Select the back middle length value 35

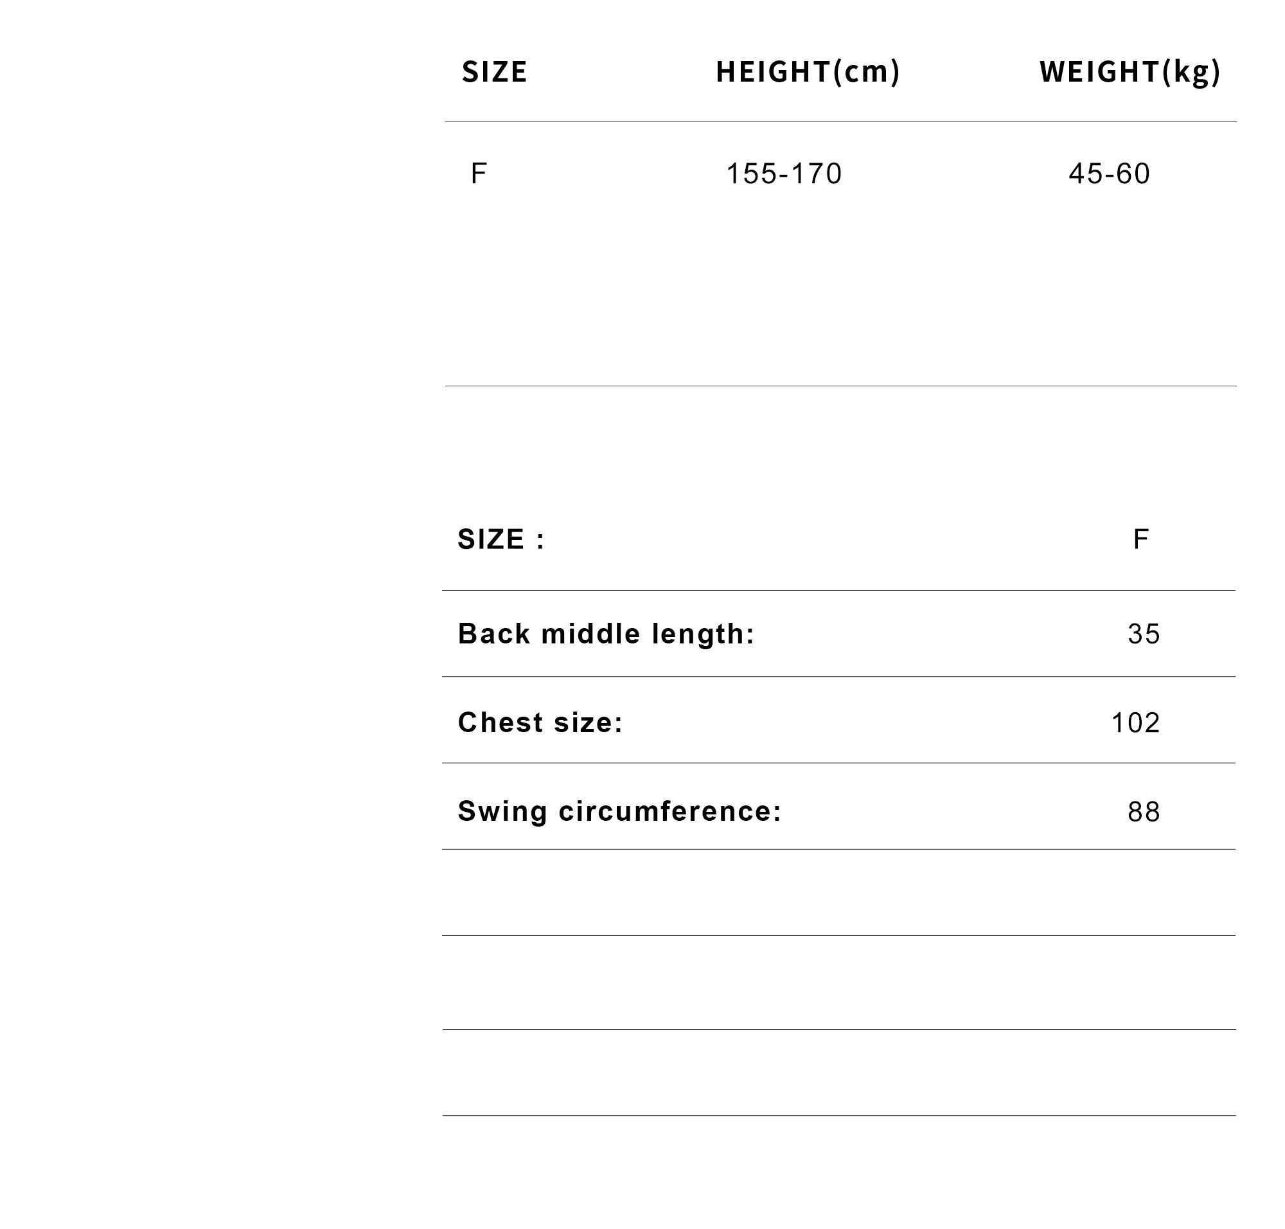[1144, 634]
